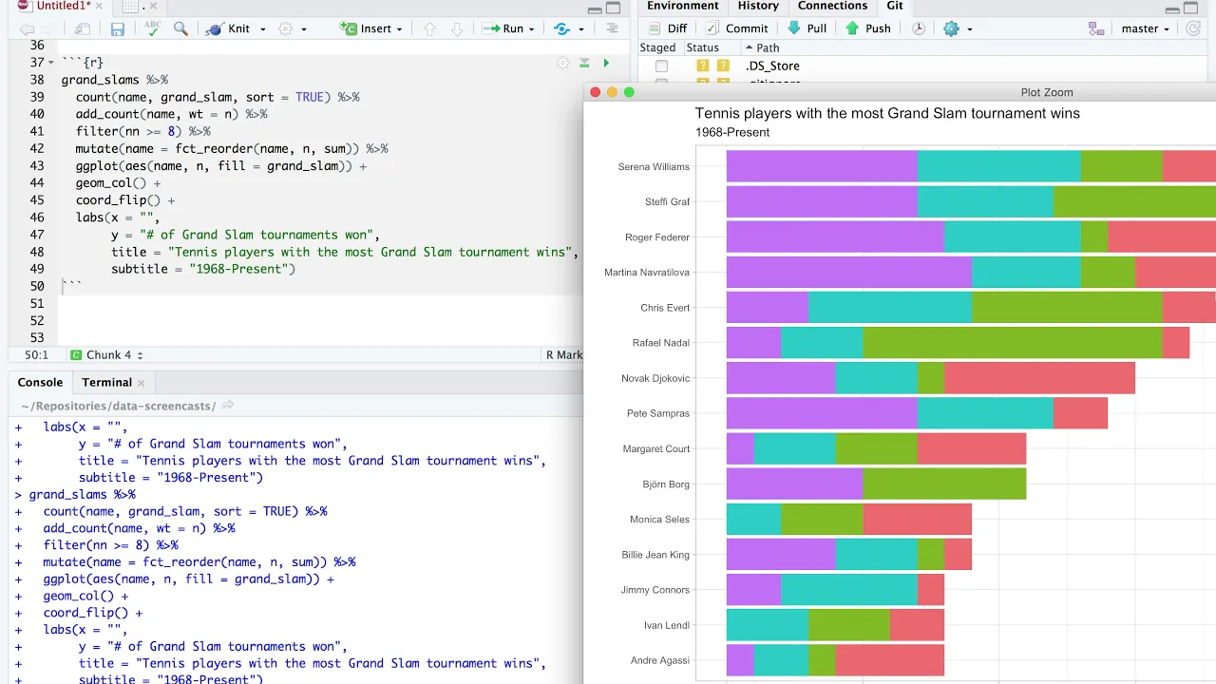Image resolution: width=1216 pixels, height=684 pixels.
Task: Pull from remote in Git pane
Action: (807, 28)
